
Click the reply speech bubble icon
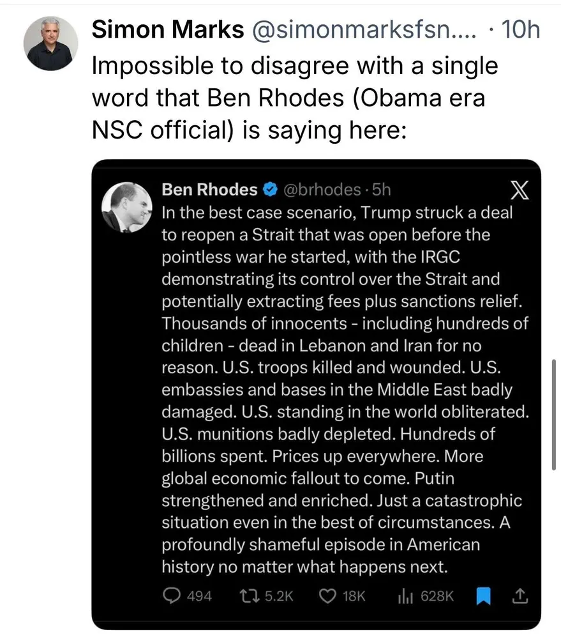tap(172, 596)
